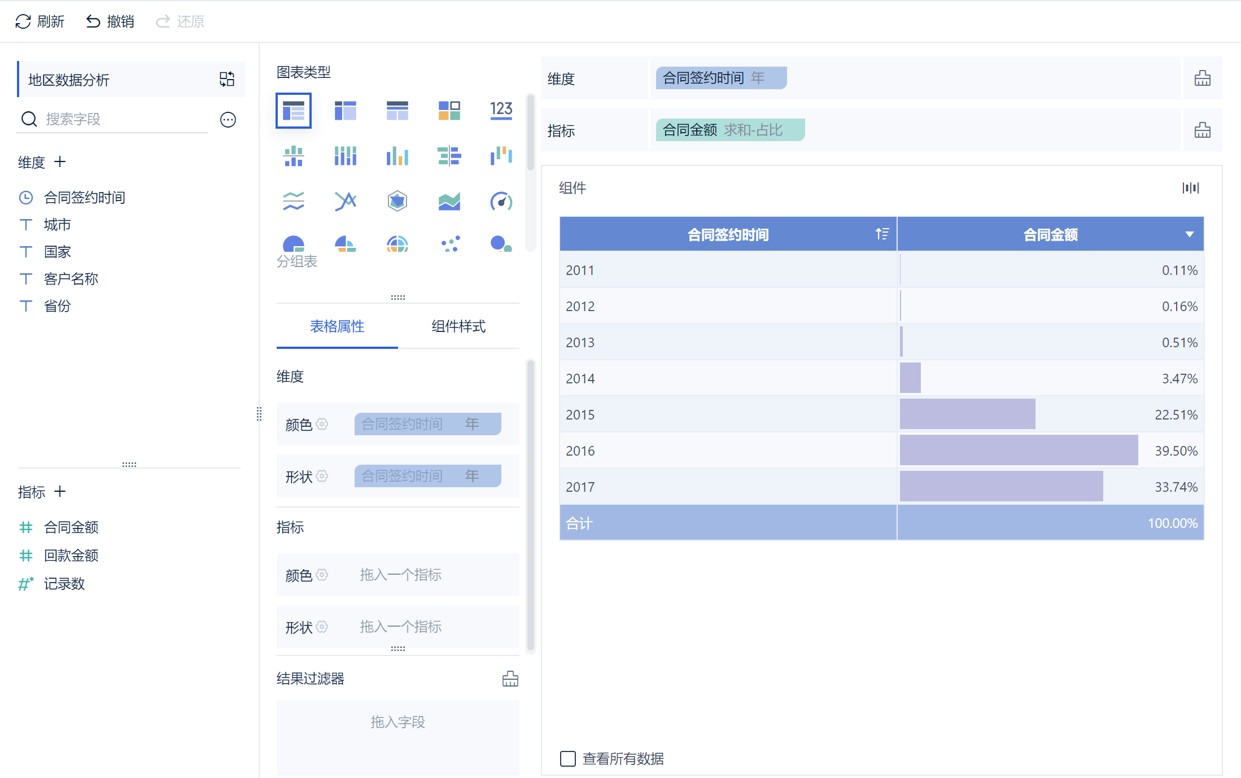Clear the indicator field with the eraser icon
Image resolution: width=1241 pixels, height=778 pixels.
pyautogui.click(x=1203, y=130)
